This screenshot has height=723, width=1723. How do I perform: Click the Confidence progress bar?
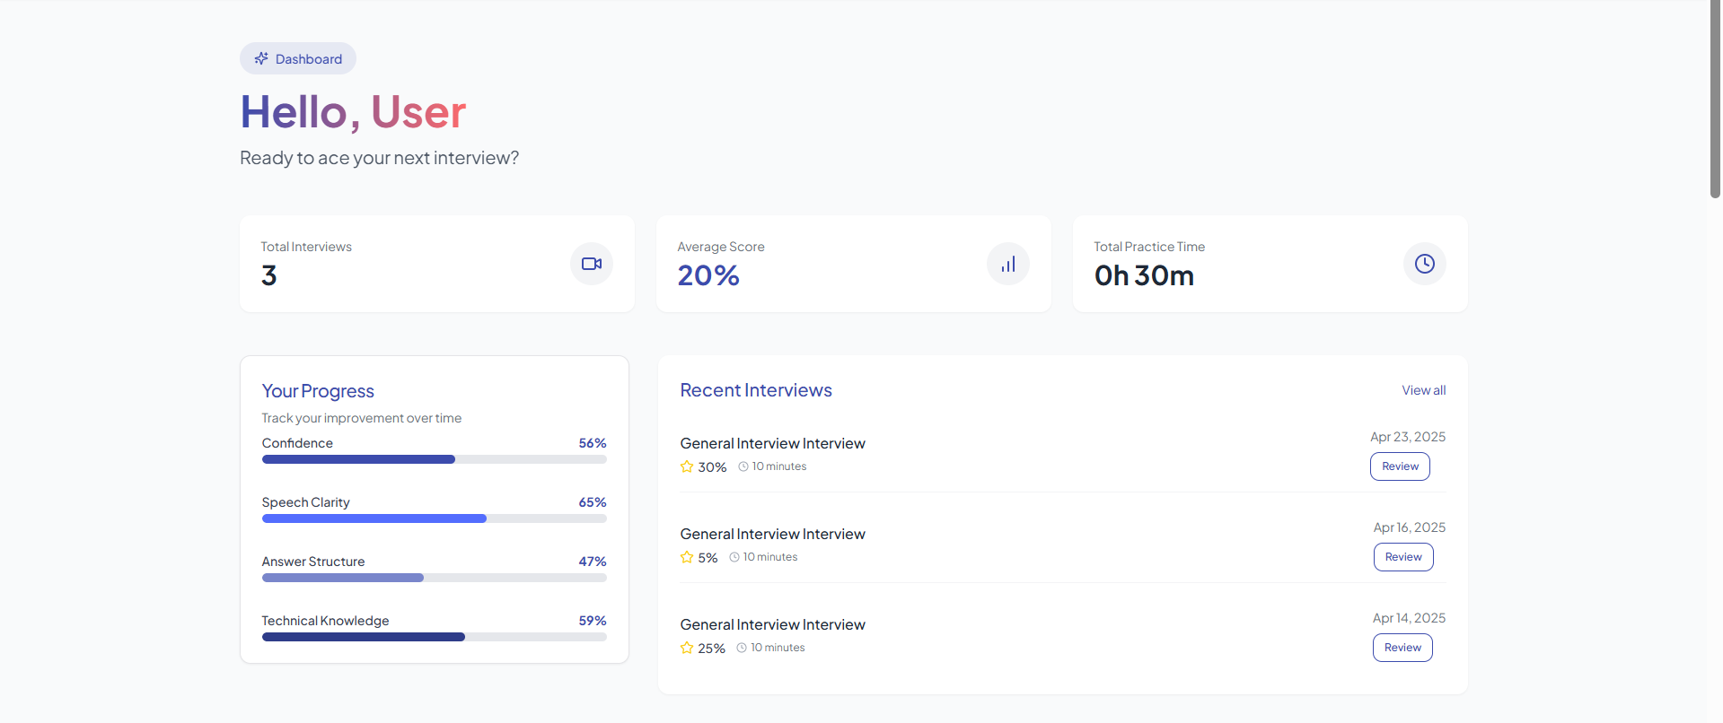click(x=434, y=459)
